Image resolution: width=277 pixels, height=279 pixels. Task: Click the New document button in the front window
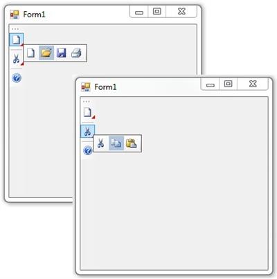click(x=87, y=112)
